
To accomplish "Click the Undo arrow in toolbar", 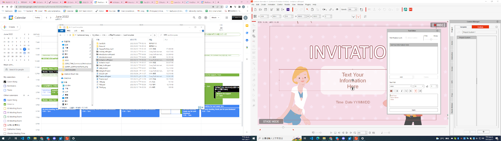I will click(x=296, y=9).
